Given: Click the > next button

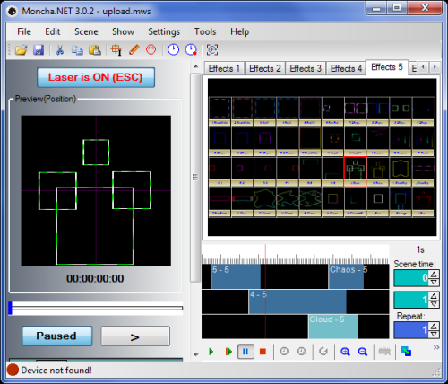Looking at the screenshot, I should pos(135,336).
